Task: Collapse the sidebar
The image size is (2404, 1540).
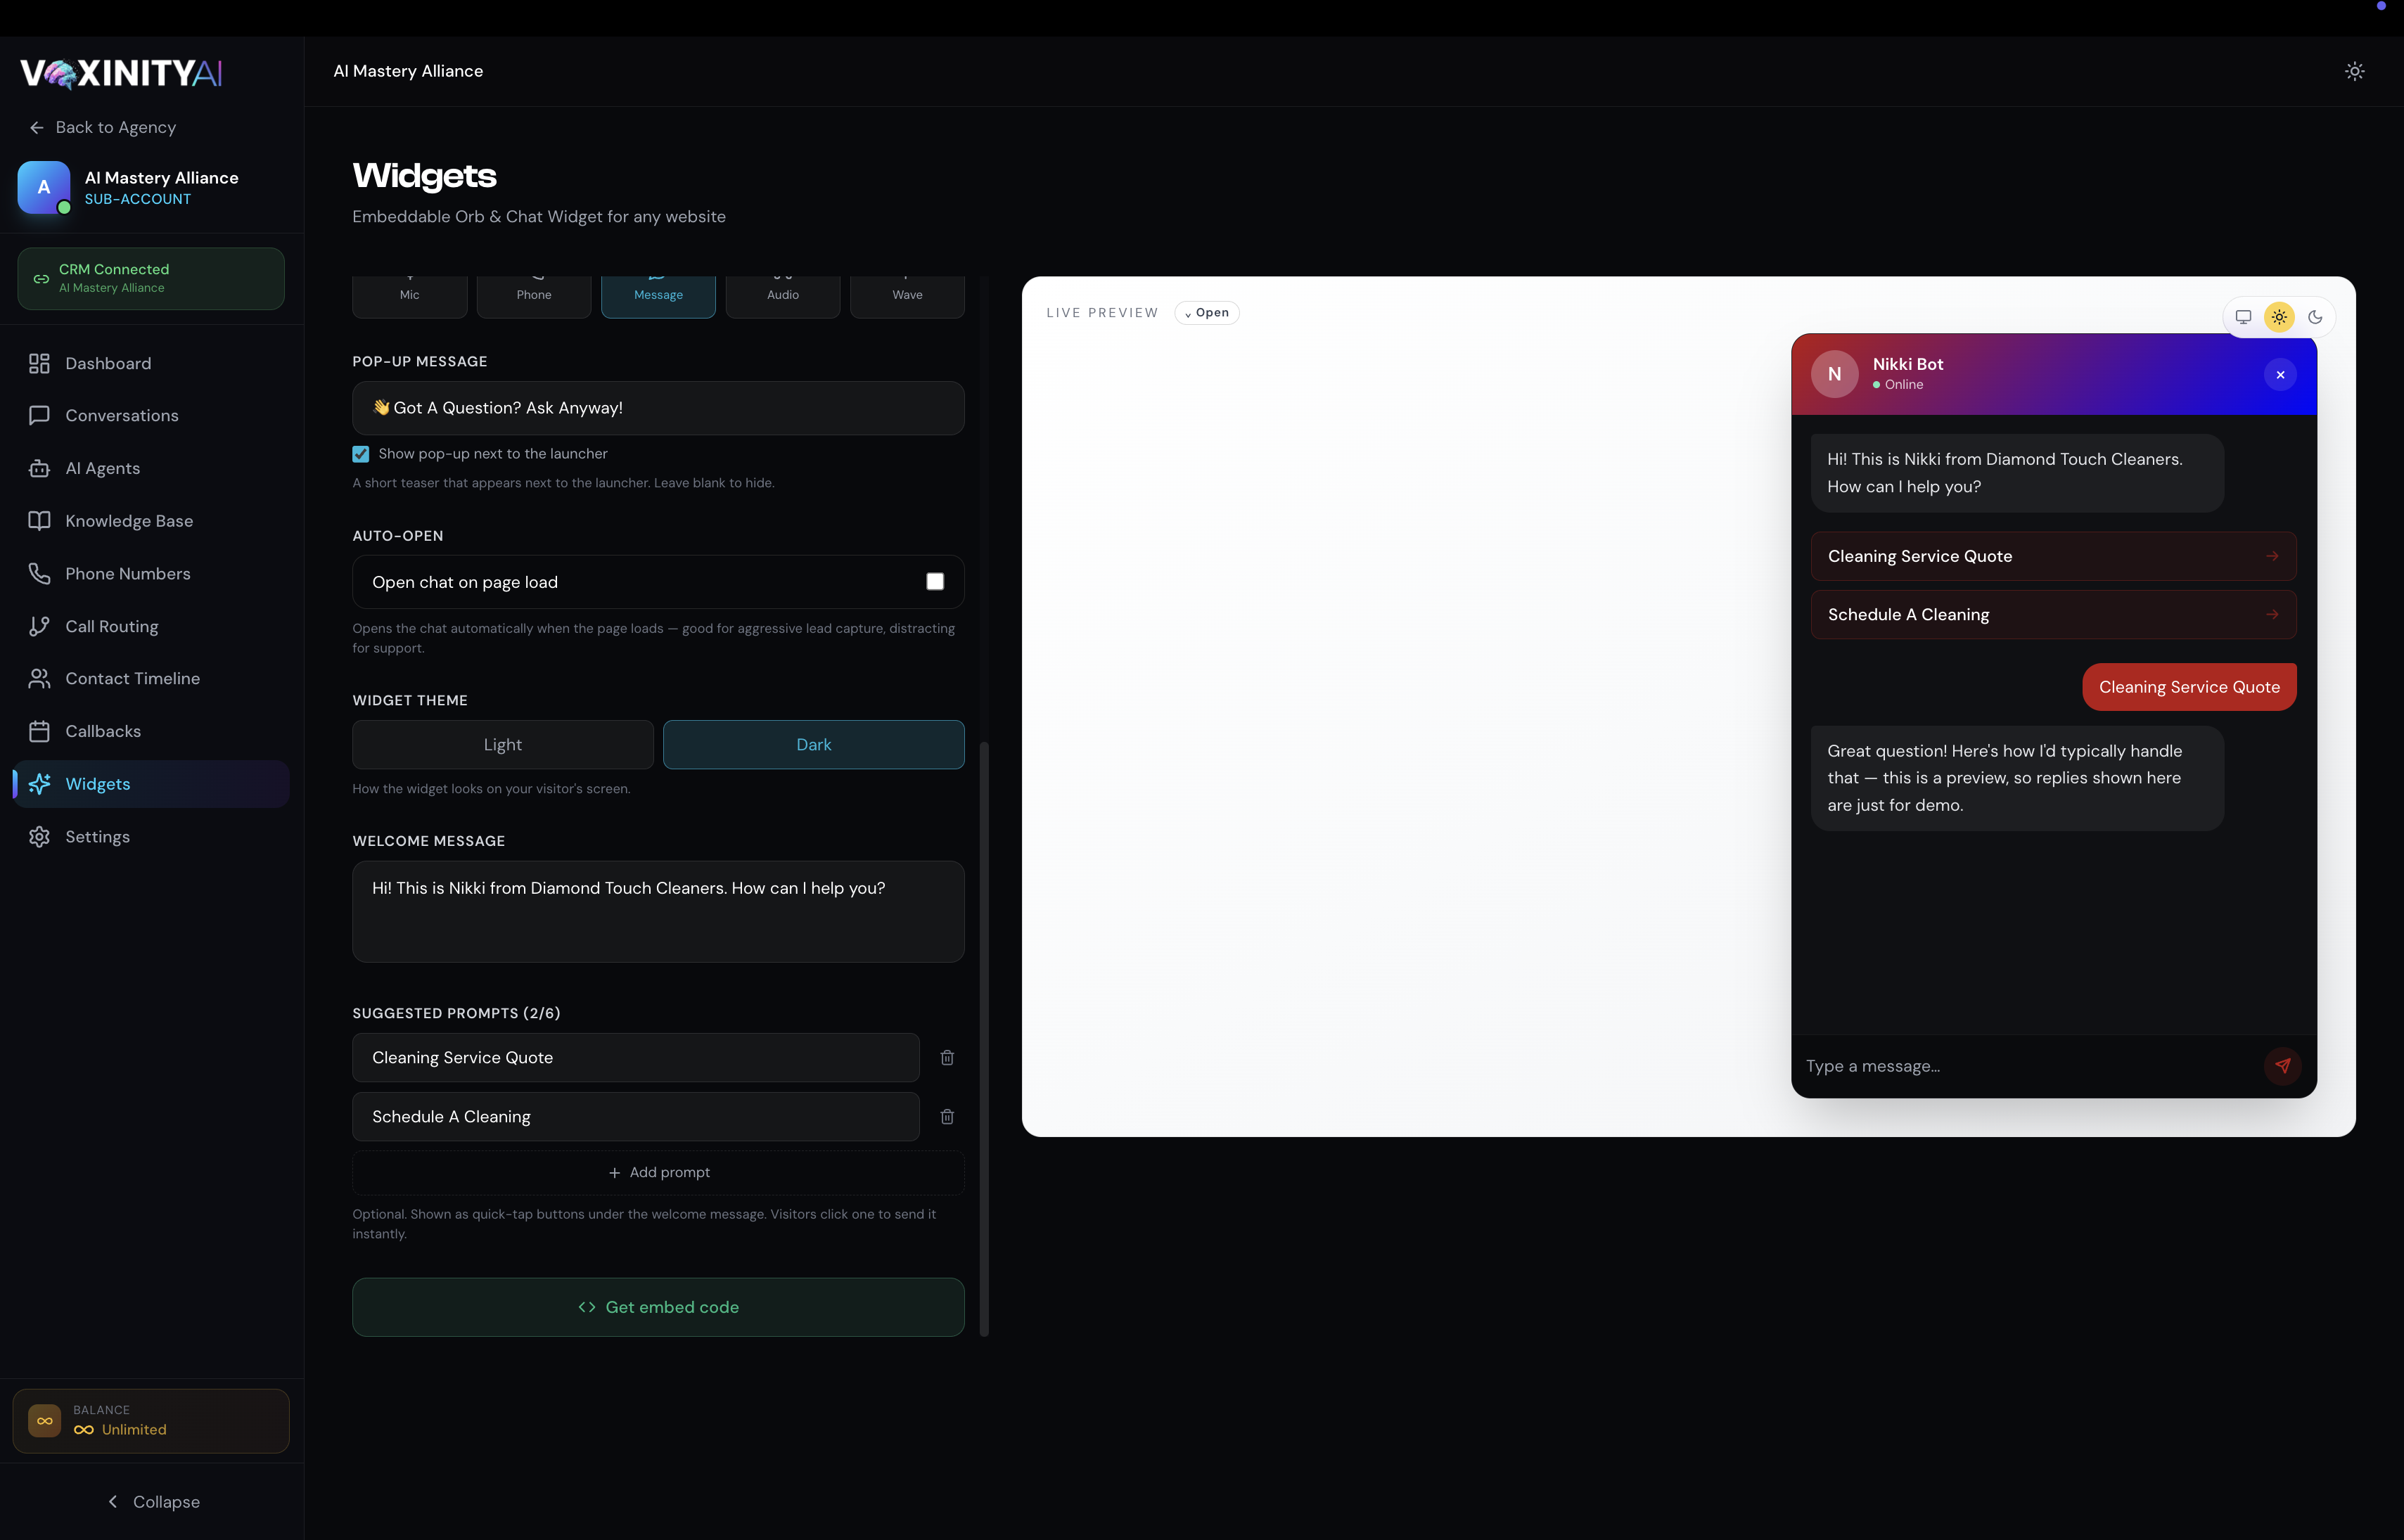Action: (x=152, y=1502)
